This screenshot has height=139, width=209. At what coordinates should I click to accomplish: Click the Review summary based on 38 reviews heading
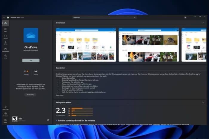(76, 121)
